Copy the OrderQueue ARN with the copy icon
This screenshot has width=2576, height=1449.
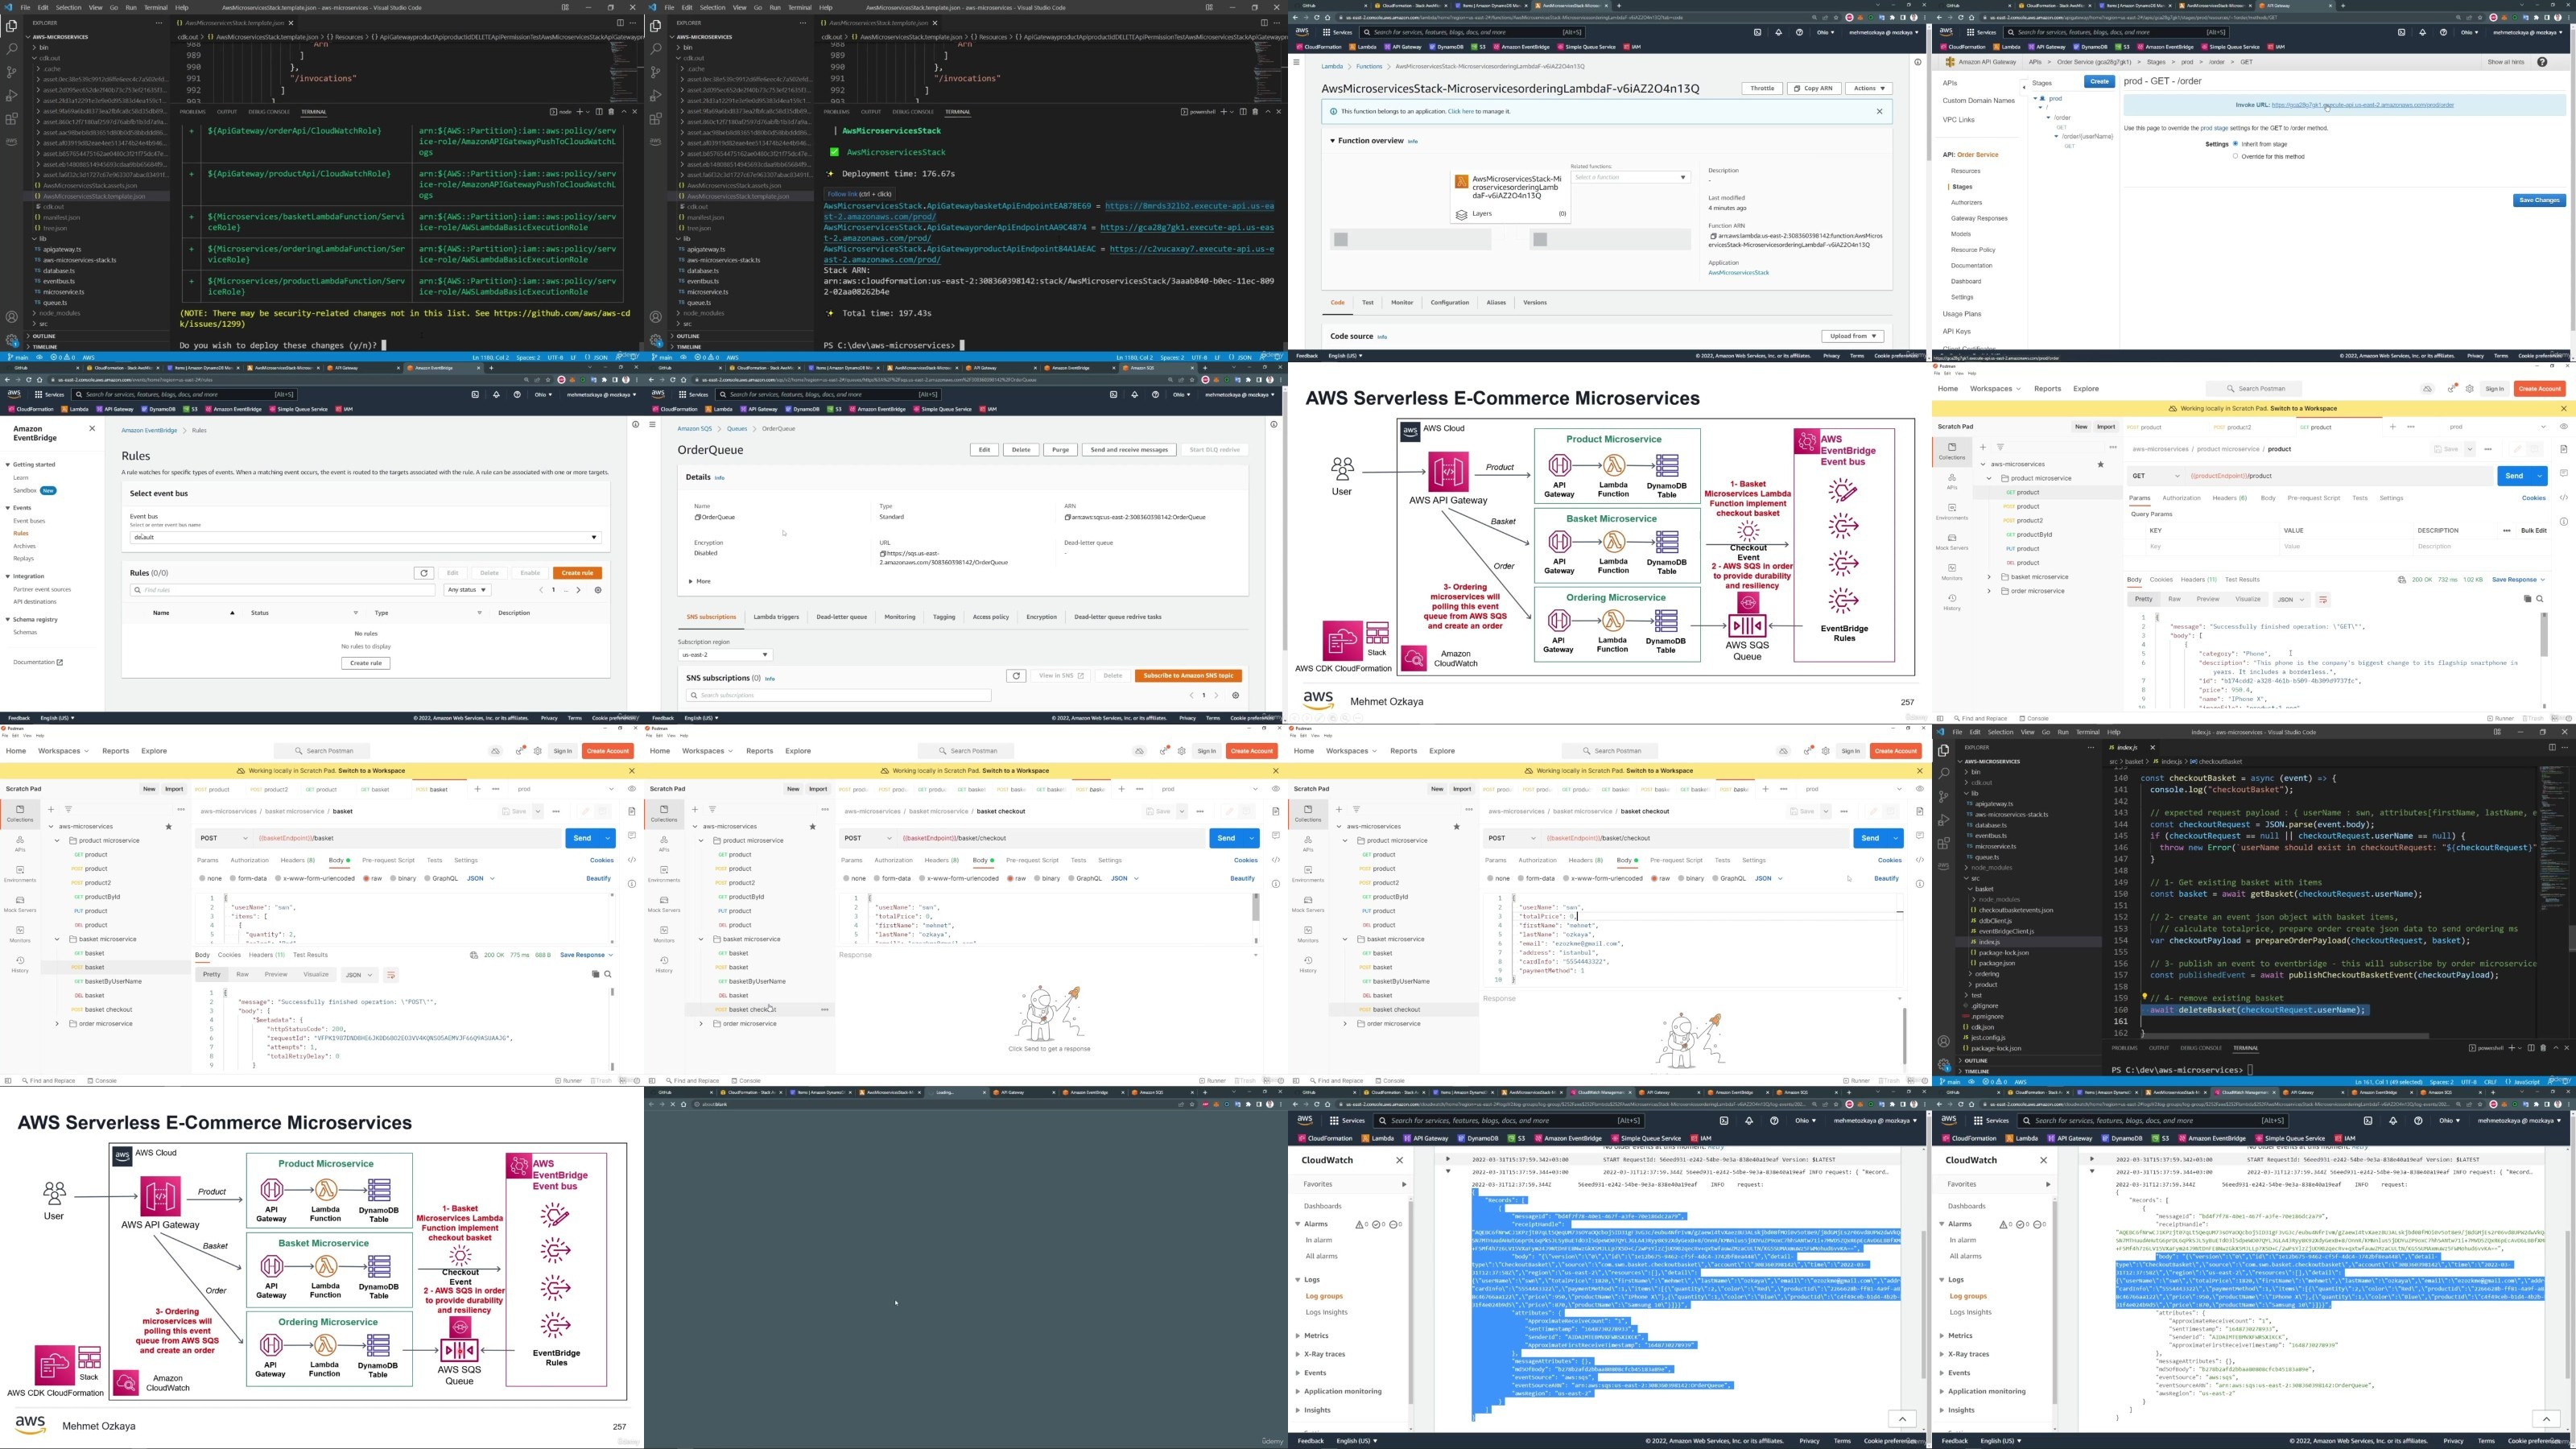pos(1068,518)
